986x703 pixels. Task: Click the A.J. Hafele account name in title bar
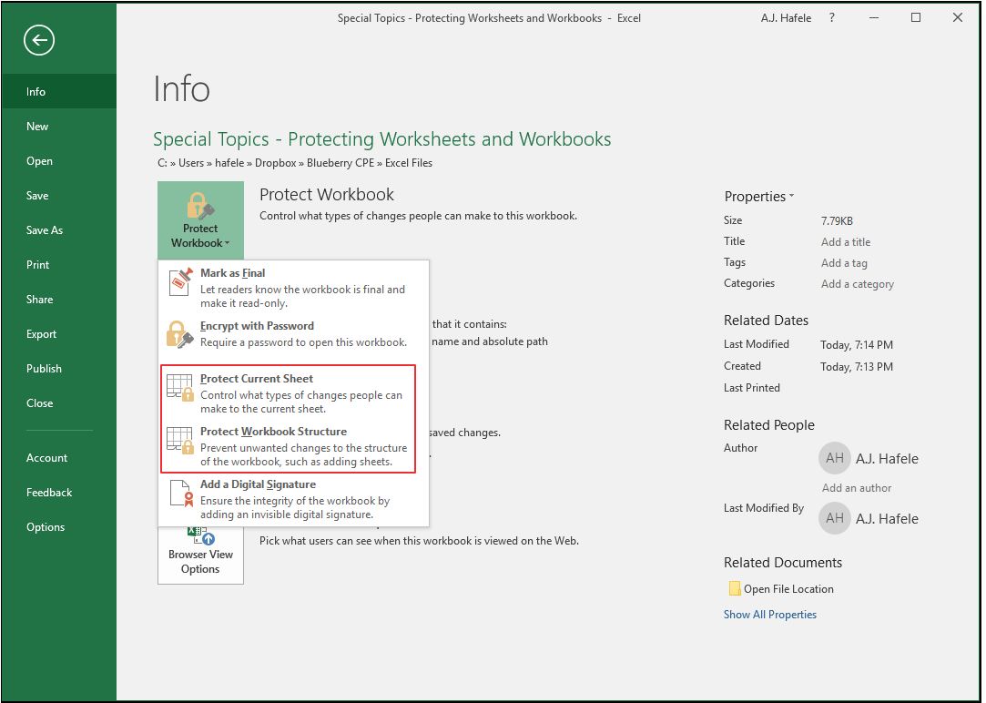pos(786,18)
